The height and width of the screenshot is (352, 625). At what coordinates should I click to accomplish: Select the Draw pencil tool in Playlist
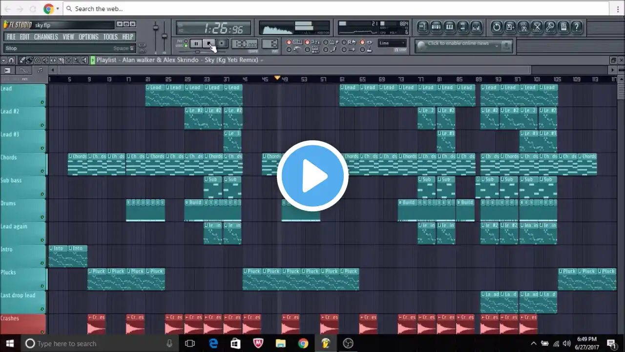tap(22, 60)
